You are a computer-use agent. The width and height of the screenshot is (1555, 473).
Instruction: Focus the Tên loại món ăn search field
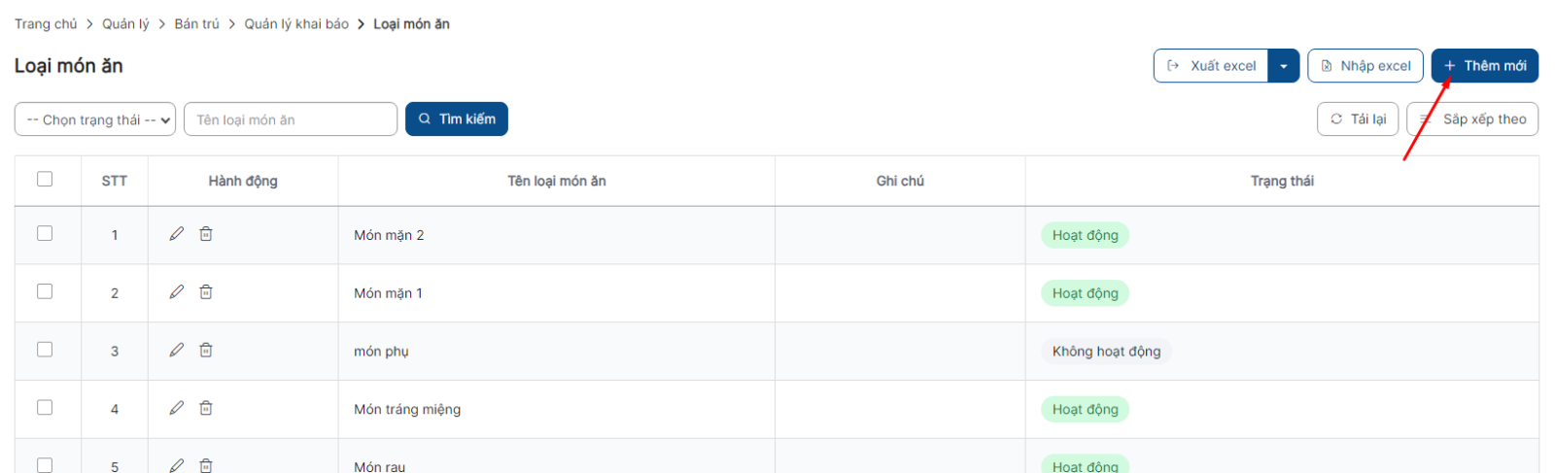coord(291,119)
